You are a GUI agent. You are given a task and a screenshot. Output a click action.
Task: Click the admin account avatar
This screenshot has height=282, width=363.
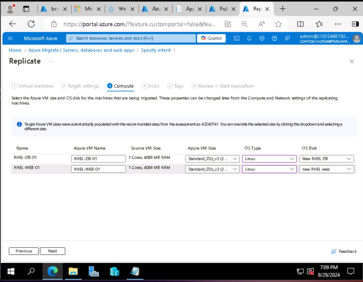pos(357,38)
